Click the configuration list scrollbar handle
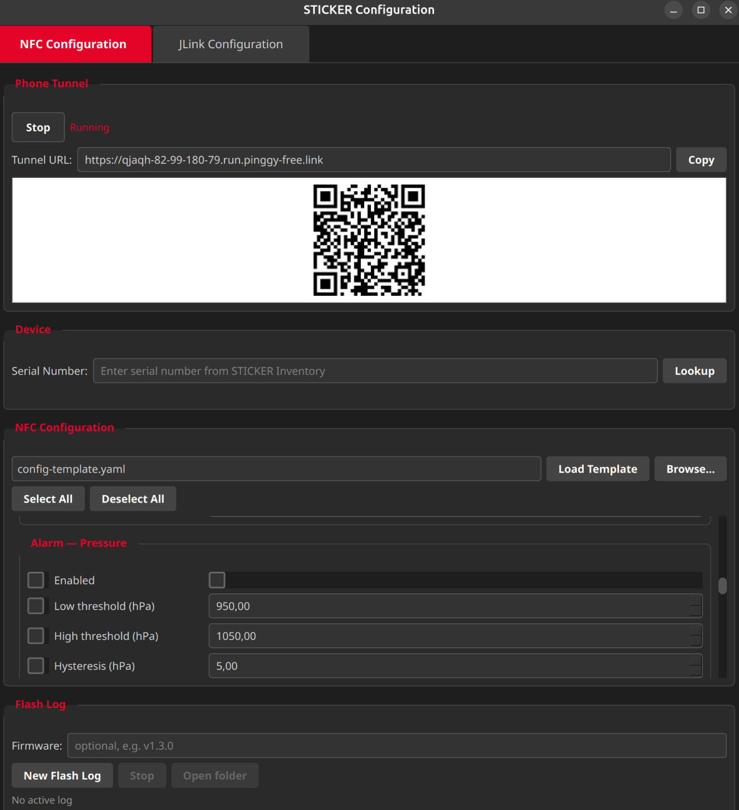Image resolution: width=739 pixels, height=810 pixels. coord(722,586)
